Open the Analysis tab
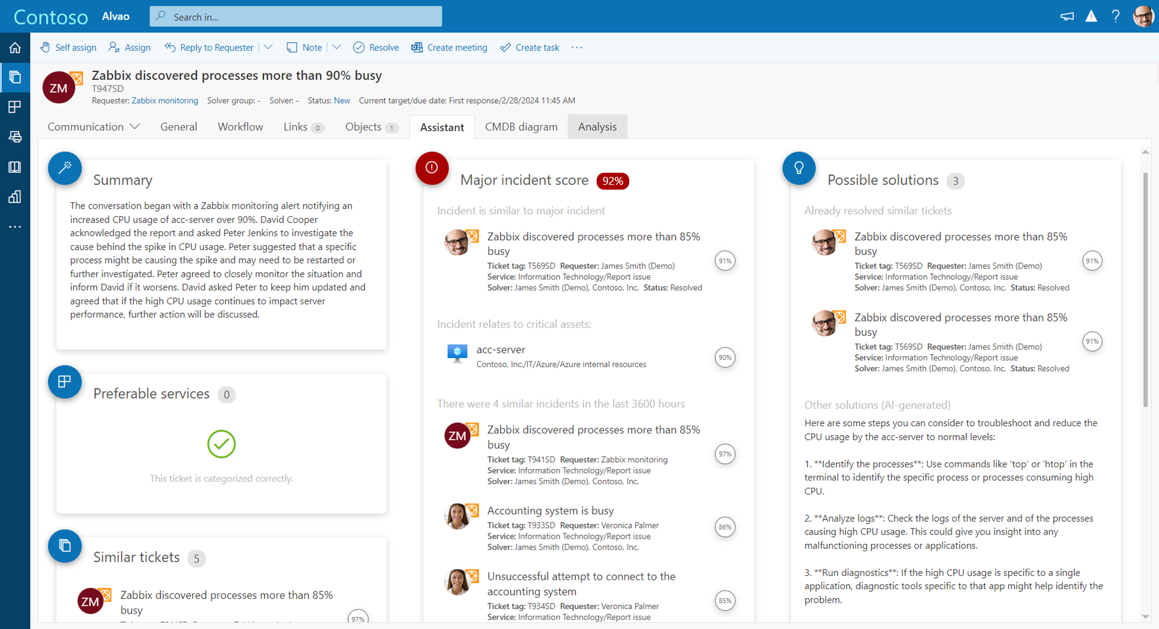 click(x=597, y=127)
